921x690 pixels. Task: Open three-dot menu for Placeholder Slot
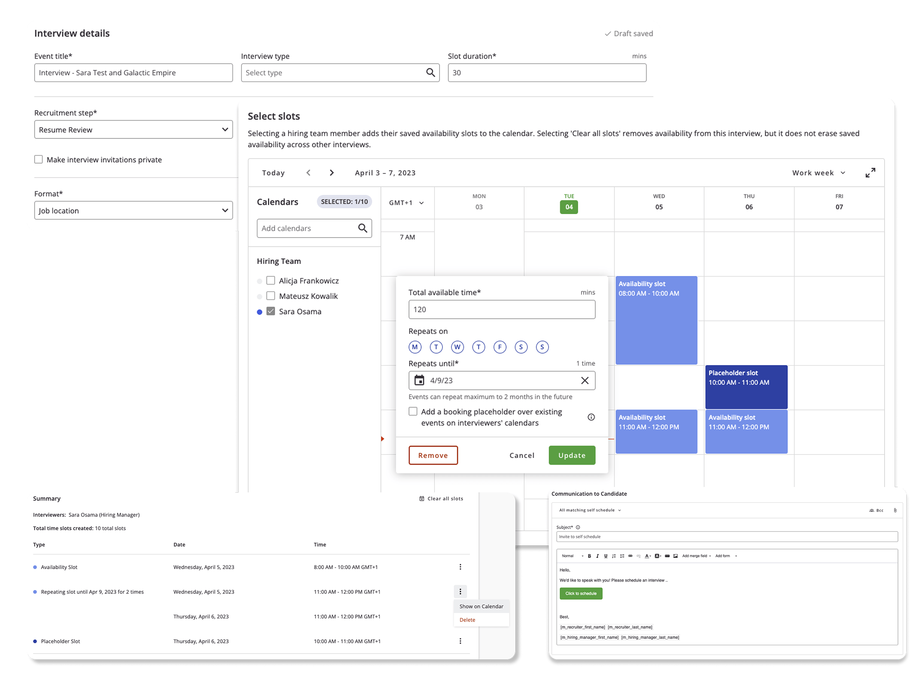click(460, 641)
